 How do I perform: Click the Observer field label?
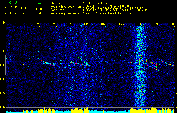tap(57, 3)
